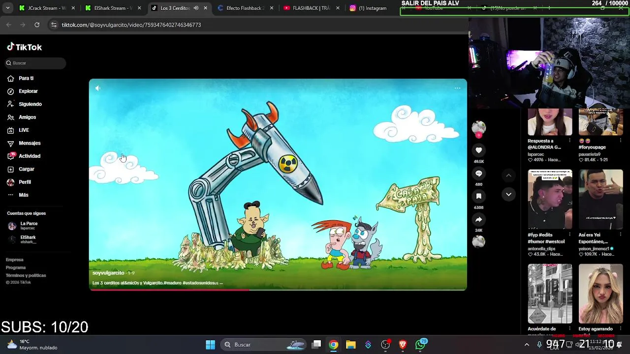Image resolution: width=630 pixels, height=354 pixels.
Task: Open the Estoy agarrando video thumbnail
Action: (600, 294)
